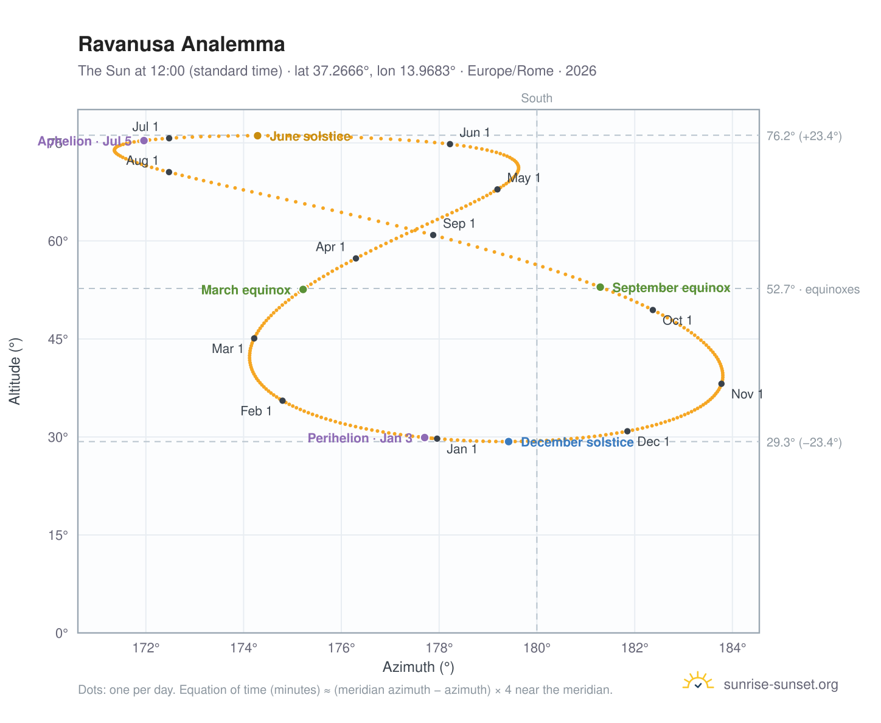Viewport: 881px width, 723px height.
Task: Select the Jan 1 date marker
Action: (x=437, y=439)
